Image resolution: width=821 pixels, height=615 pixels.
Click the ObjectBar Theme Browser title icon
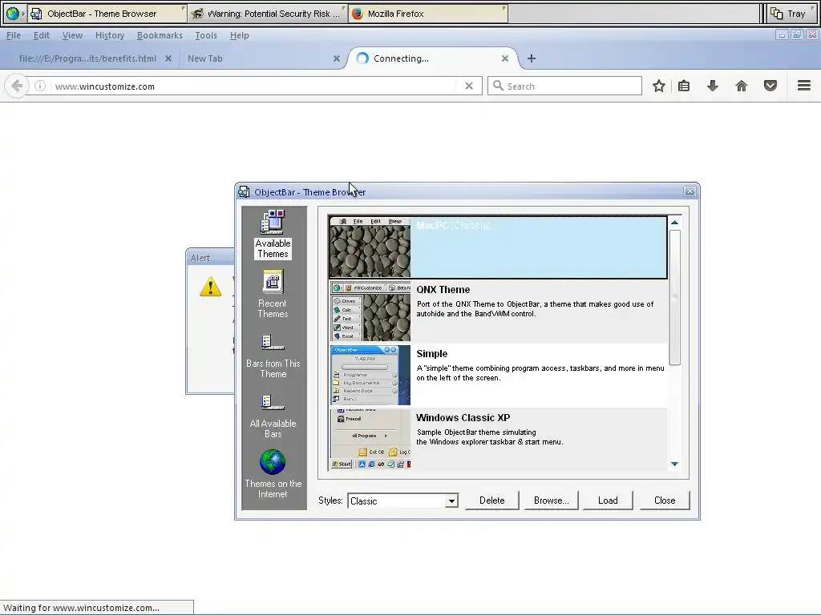point(244,192)
